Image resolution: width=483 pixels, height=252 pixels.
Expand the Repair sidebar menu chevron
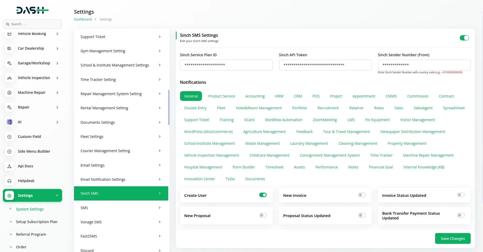coord(57,107)
